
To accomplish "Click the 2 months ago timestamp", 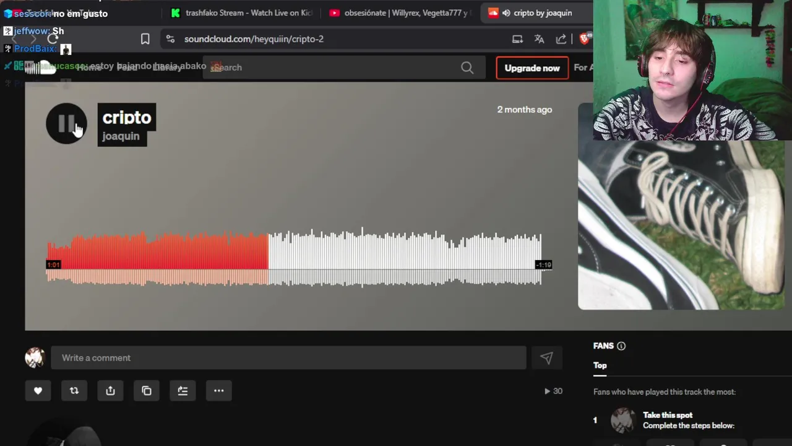I will pos(525,110).
